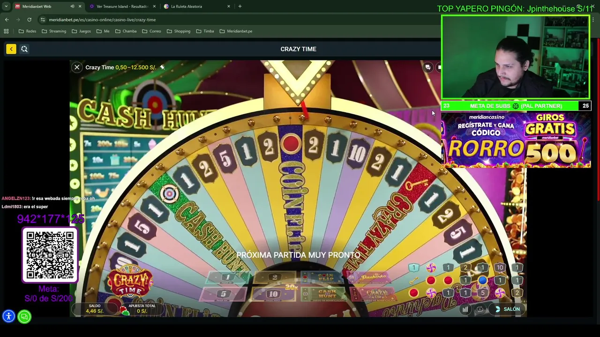Click the QR code image
This screenshot has height=337, width=600.
point(50,255)
